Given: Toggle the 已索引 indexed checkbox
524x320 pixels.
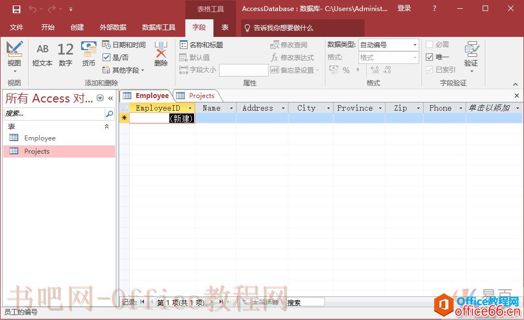Looking at the screenshot, I should [430, 70].
